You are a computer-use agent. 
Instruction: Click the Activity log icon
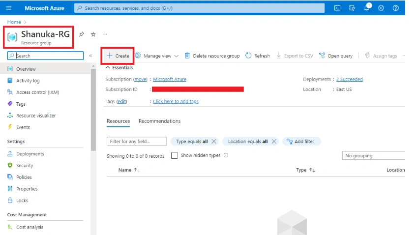pos(10,81)
